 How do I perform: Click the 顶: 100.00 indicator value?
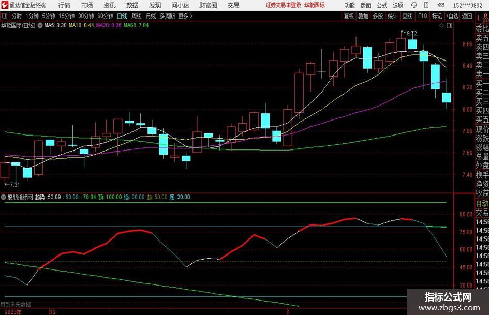click(x=110, y=197)
